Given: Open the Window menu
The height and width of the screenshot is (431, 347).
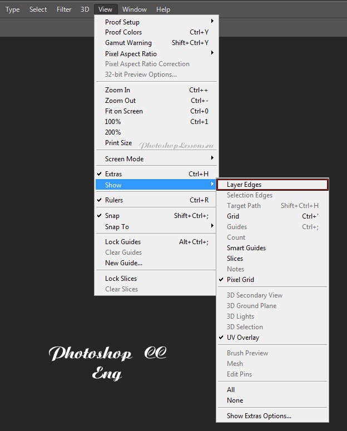Looking at the screenshot, I should click(135, 9).
